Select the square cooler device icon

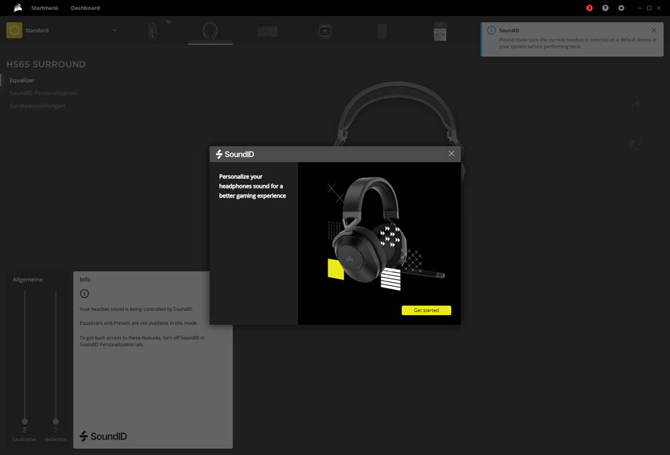pos(325,31)
